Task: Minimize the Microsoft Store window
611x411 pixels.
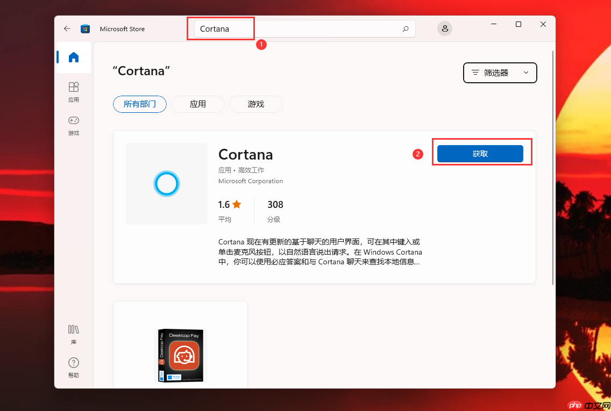Action: (x=494, y=24)
